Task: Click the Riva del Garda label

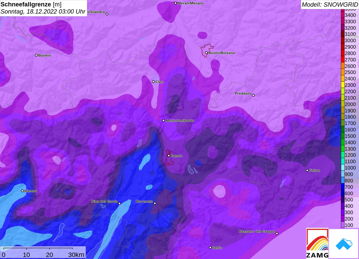Action: click(104, 201)
